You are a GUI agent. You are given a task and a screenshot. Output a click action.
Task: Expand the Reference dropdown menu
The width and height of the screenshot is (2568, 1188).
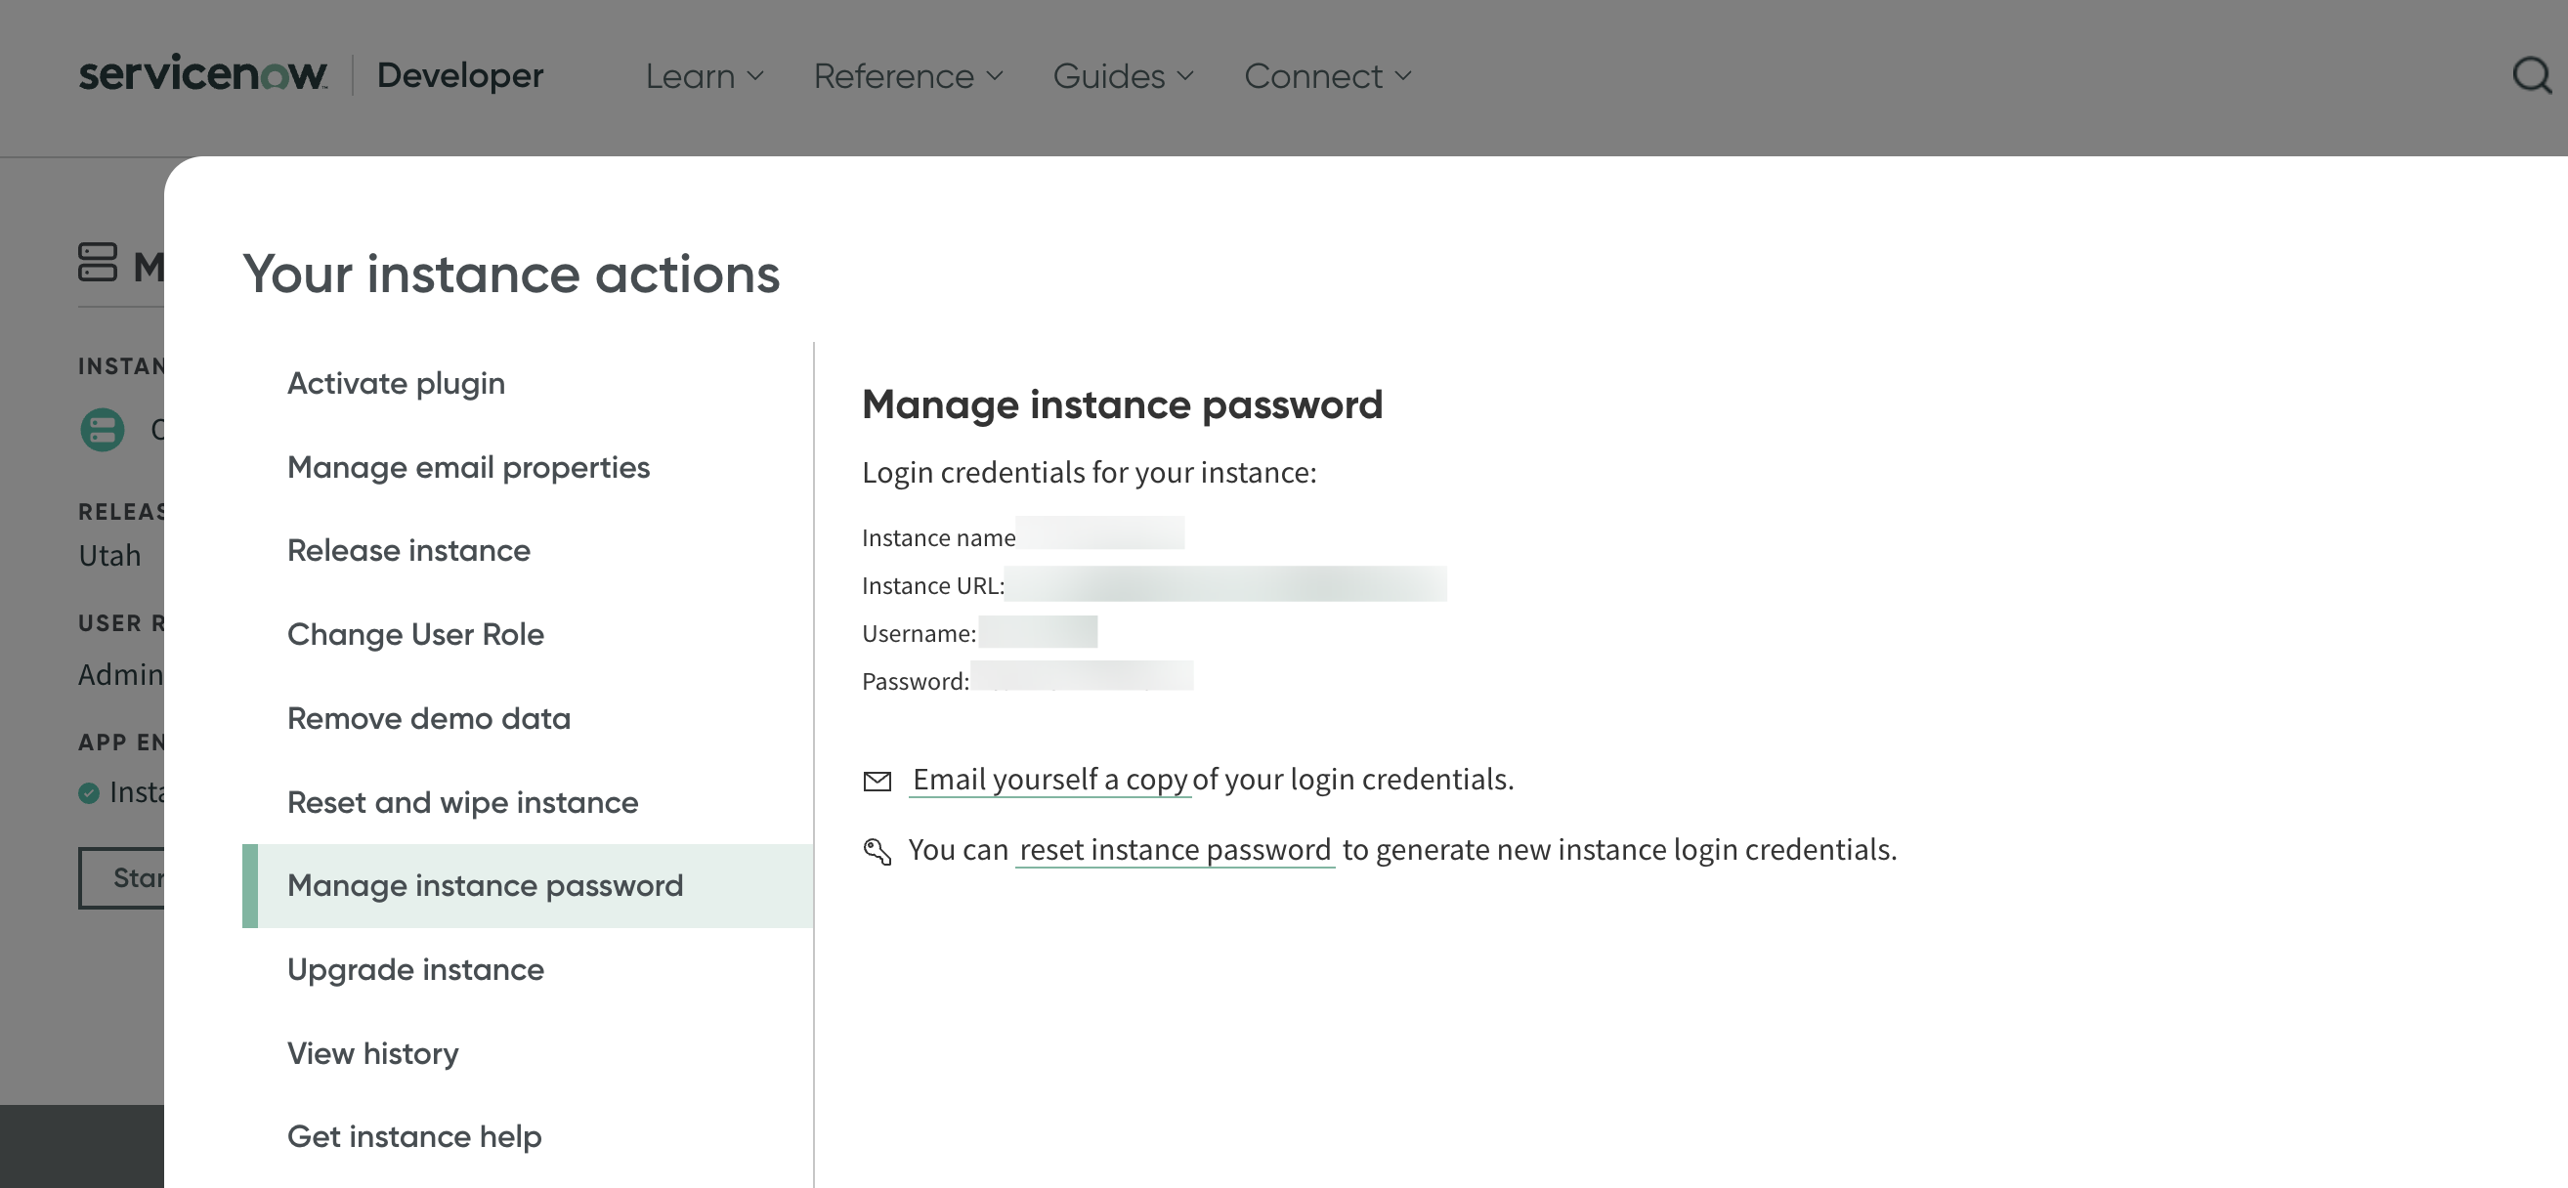907,77
